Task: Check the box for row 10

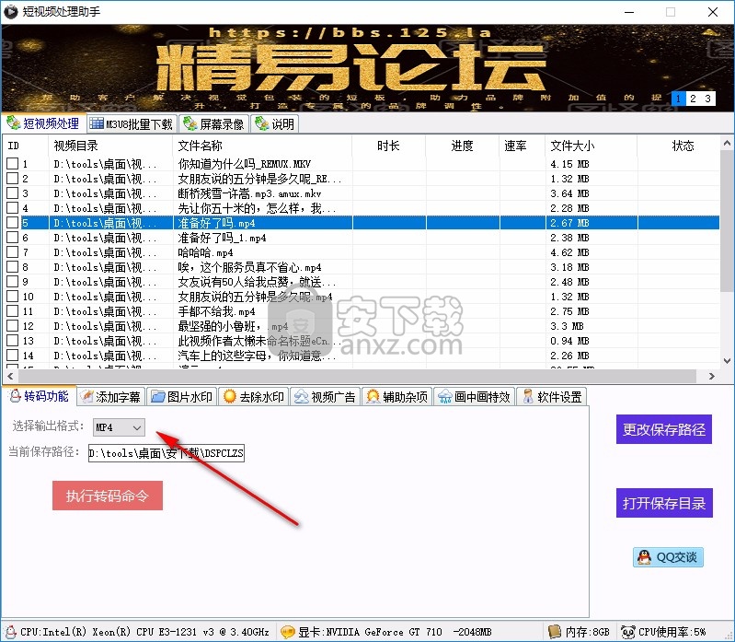Action: point(13,296)
